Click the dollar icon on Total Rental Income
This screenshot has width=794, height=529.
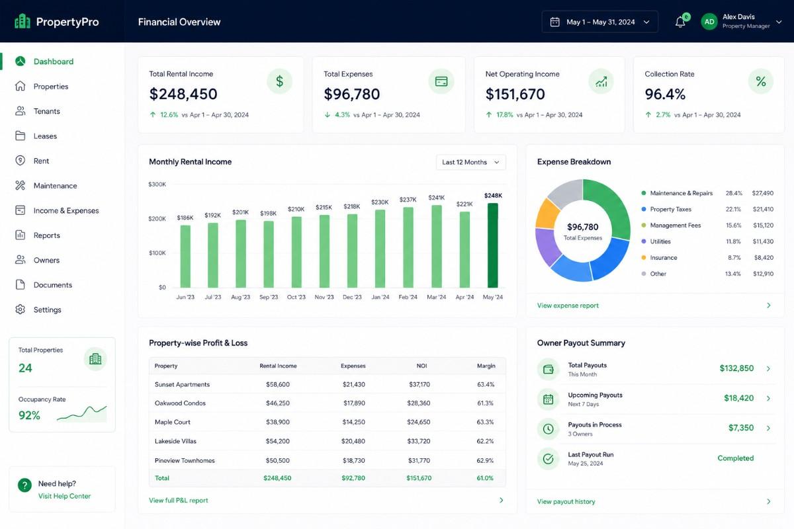coord(280,81)
